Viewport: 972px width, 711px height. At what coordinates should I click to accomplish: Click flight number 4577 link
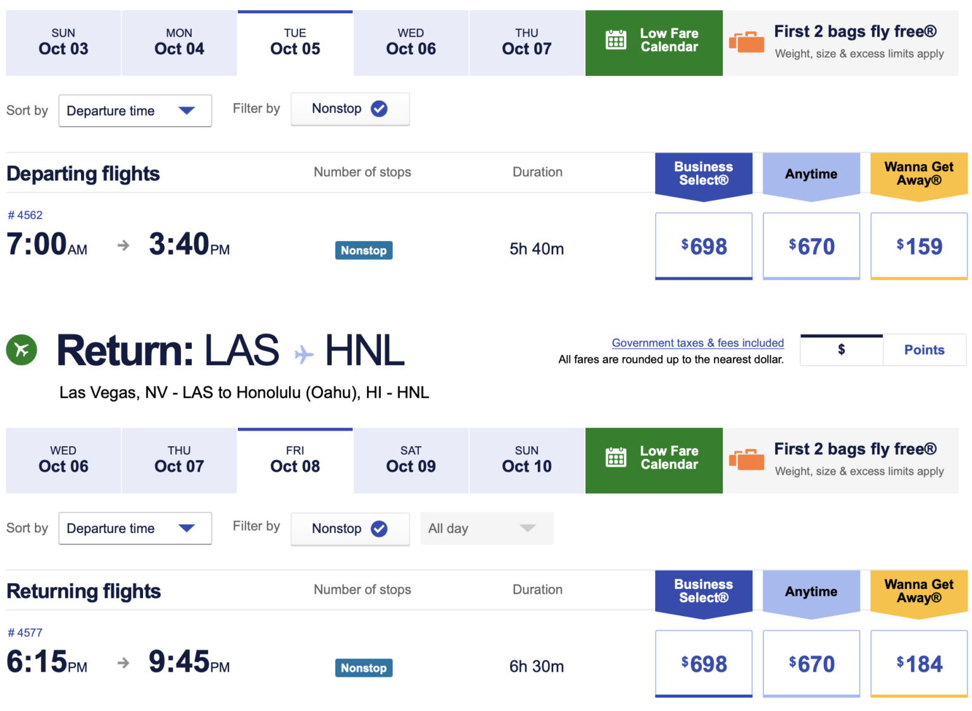pyautogui.click(x=25, y=632)
